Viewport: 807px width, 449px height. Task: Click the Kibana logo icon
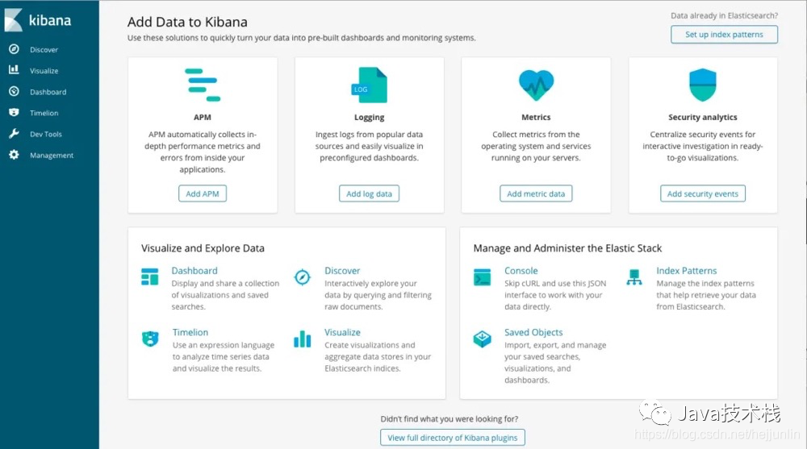tap(13, 21)
